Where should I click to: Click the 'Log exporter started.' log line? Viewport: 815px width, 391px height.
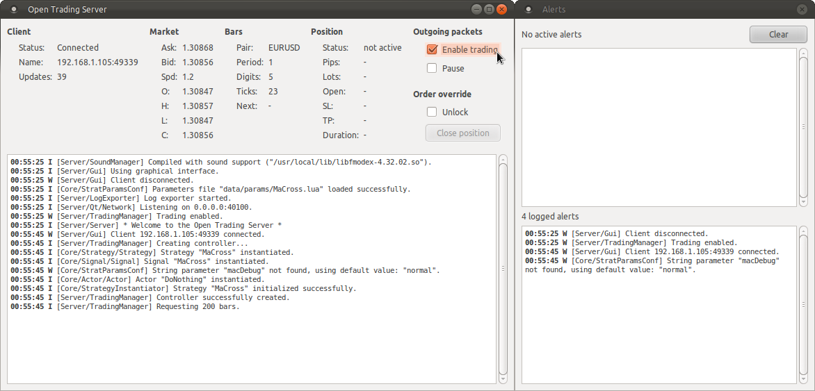tap(120, 199)
